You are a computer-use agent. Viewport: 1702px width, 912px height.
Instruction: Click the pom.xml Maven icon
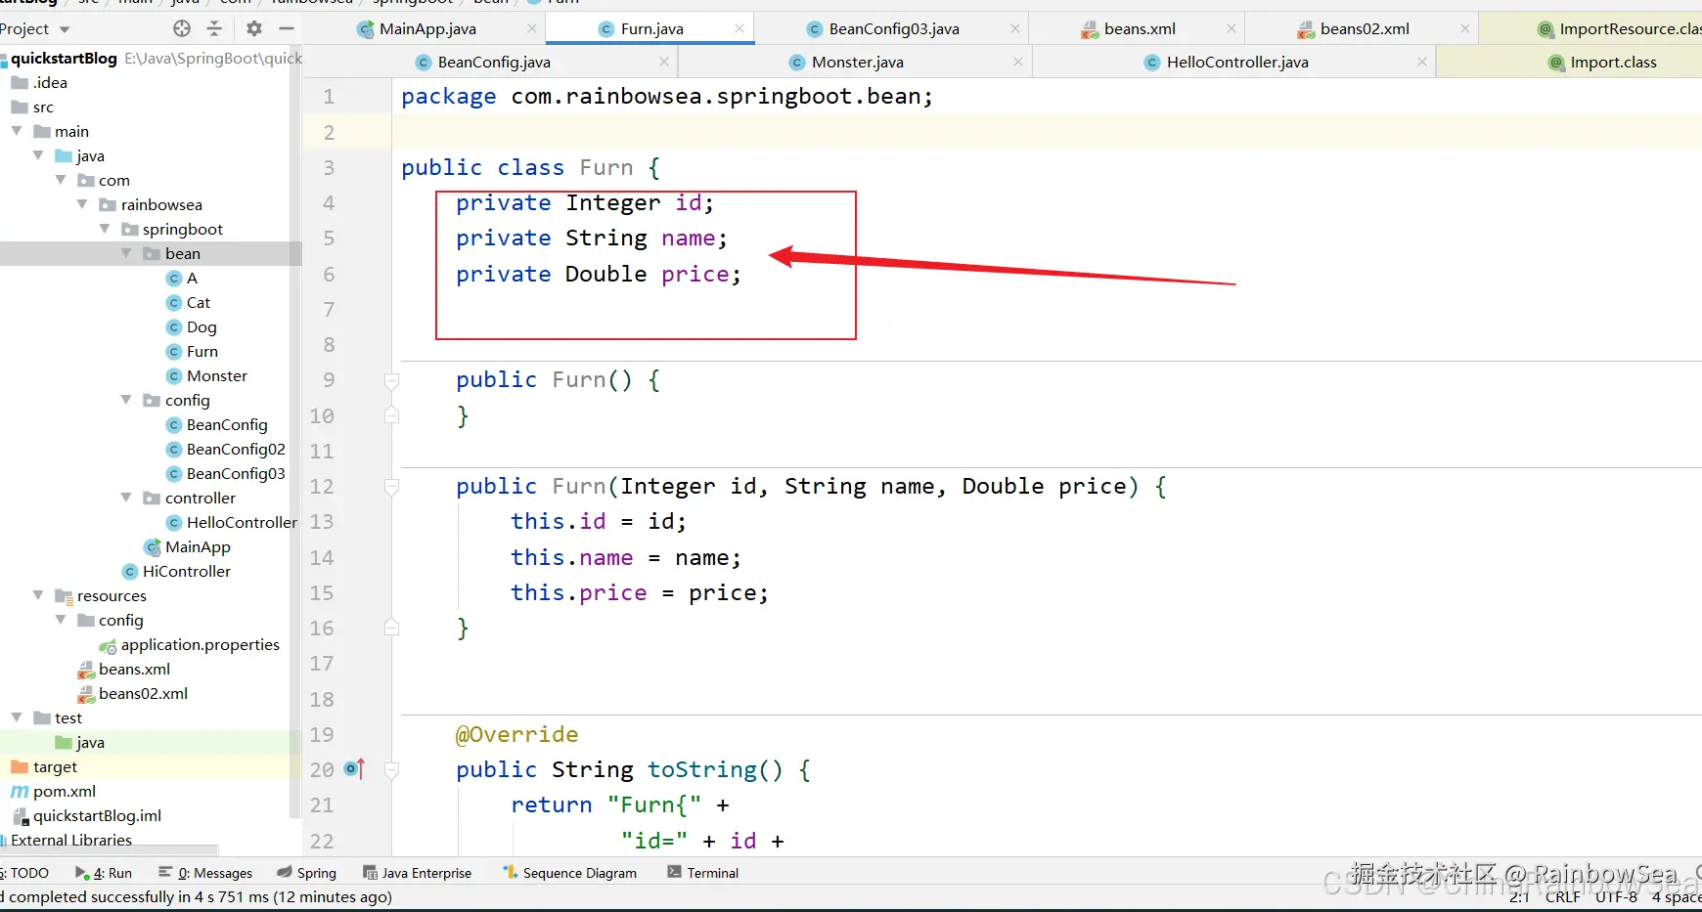click(20, 792)
